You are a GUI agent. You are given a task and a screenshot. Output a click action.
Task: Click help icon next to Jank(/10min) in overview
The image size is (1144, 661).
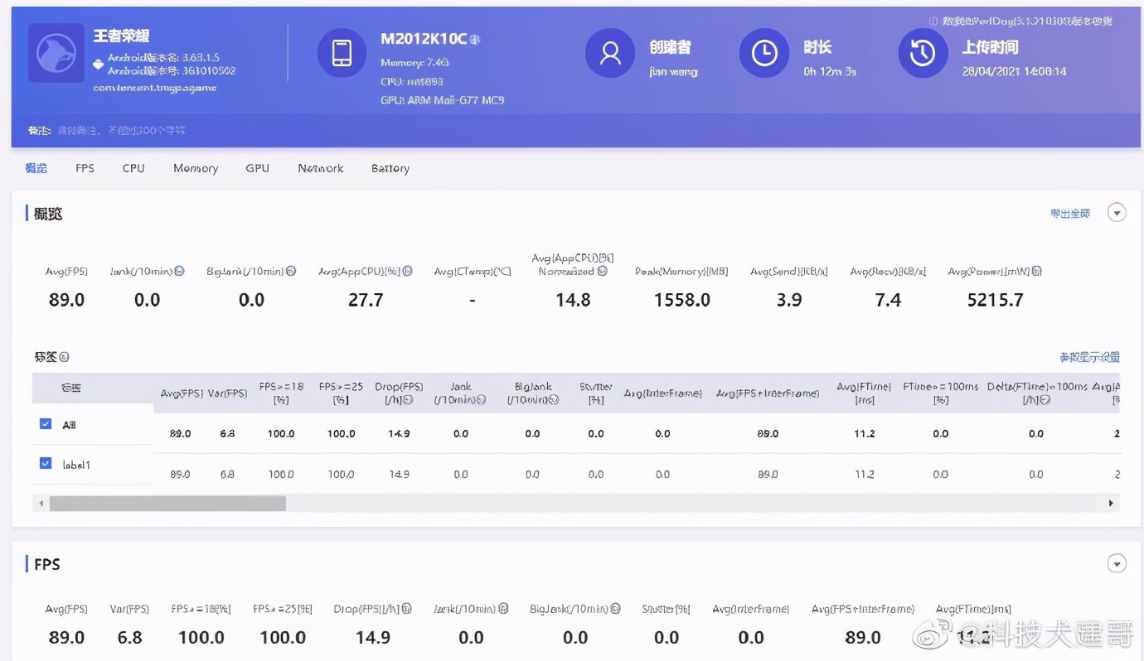click(179, 272)
